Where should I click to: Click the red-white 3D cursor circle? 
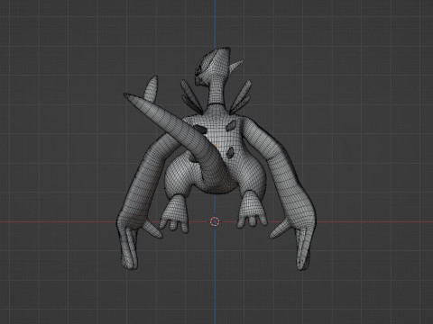pos(215,221)
